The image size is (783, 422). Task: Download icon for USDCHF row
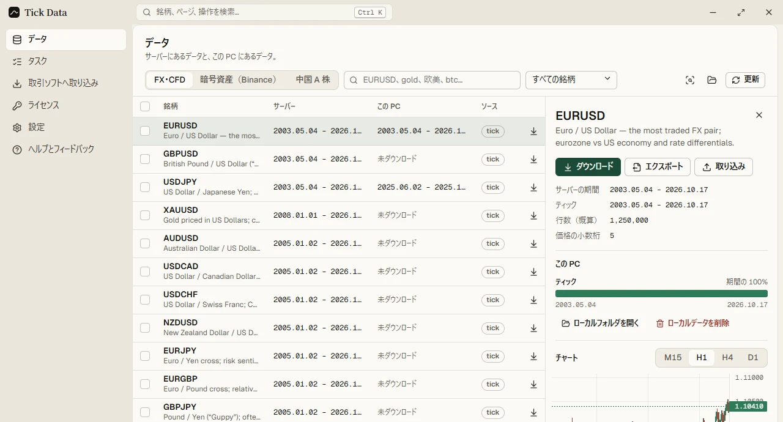[x=533, y=300]
